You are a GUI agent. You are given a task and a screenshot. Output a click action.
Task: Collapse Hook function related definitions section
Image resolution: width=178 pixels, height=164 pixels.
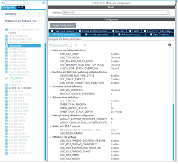point(50,50)
